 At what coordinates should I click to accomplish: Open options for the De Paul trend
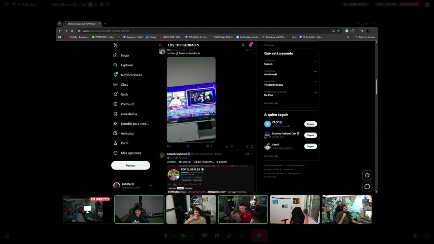(x=315, y=92)
